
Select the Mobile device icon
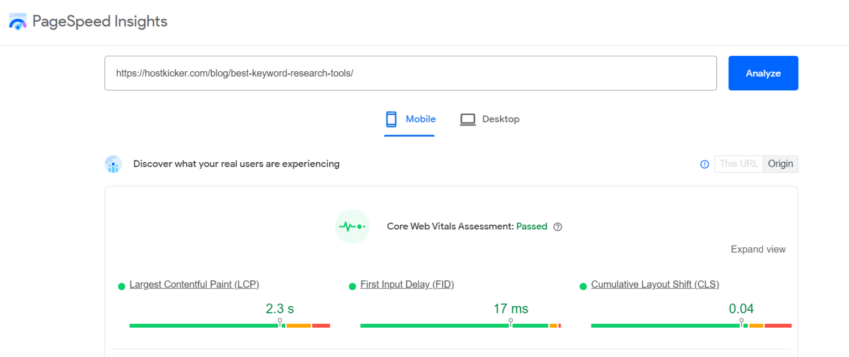click(391, 119)
